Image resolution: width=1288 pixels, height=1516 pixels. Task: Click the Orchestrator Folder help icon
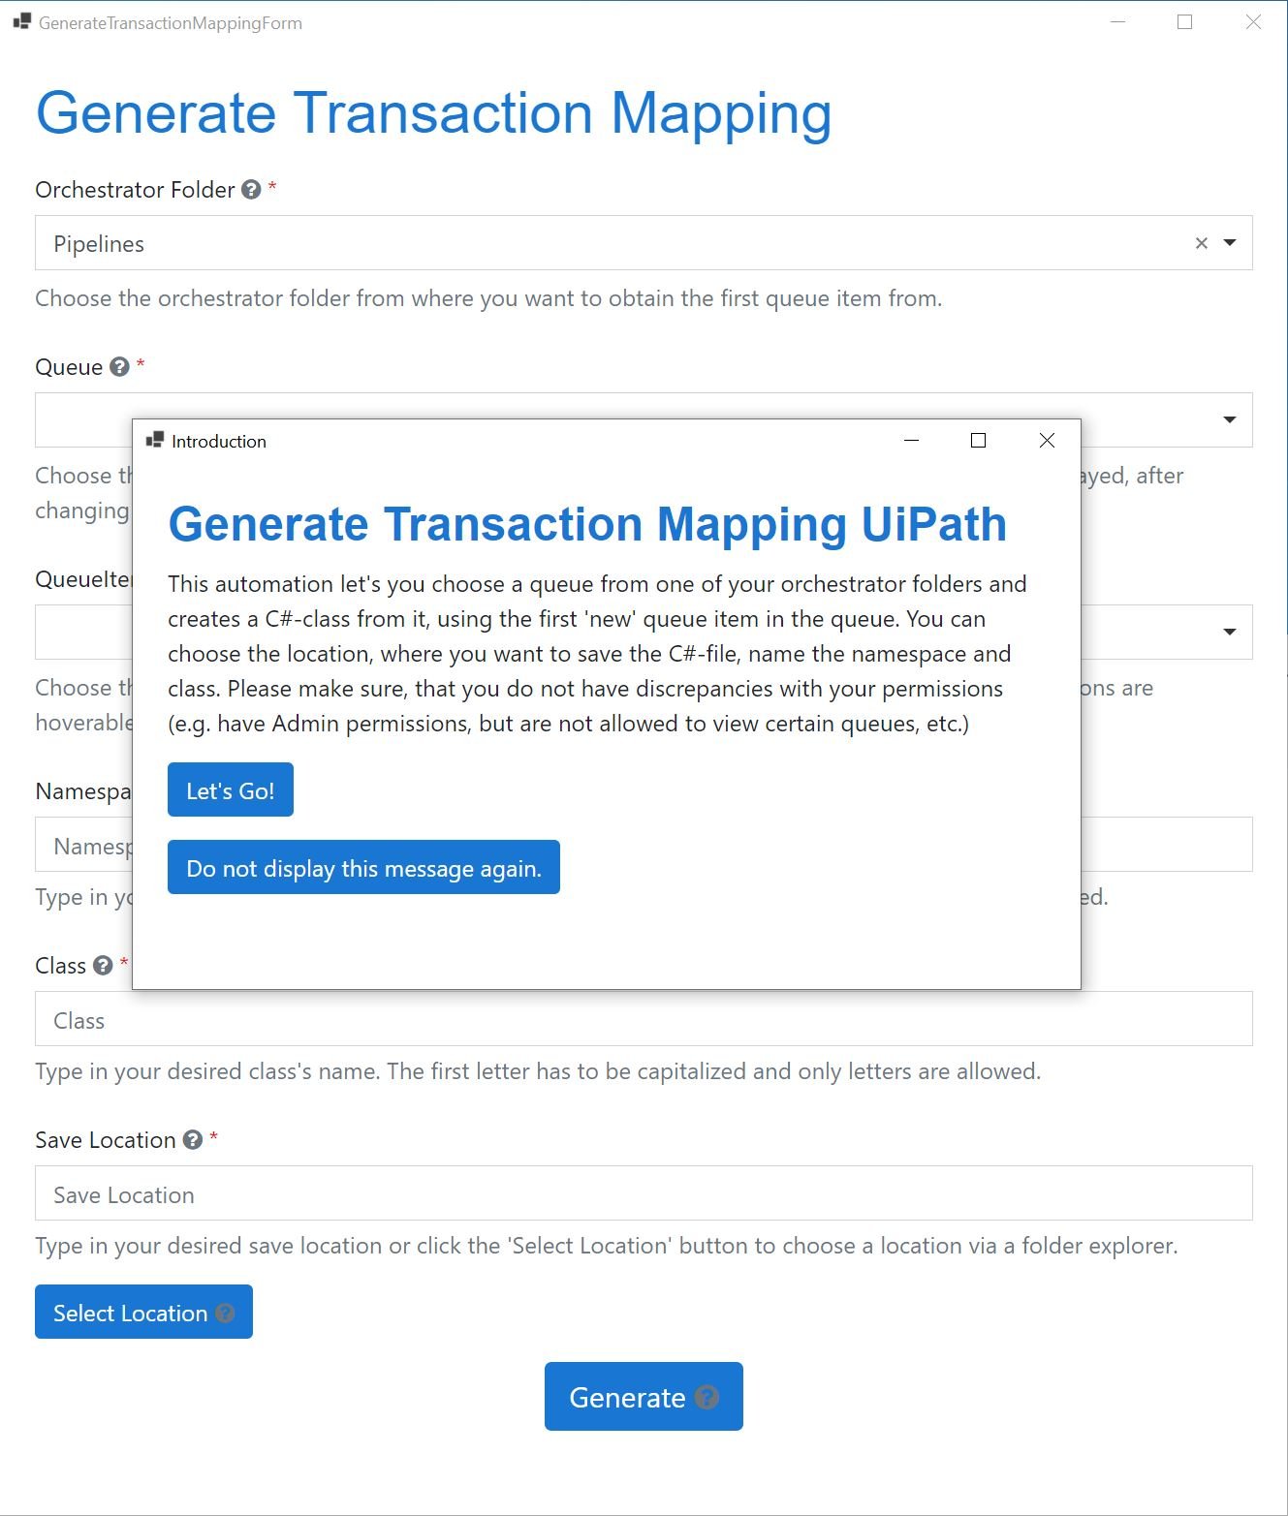[251, 190]
